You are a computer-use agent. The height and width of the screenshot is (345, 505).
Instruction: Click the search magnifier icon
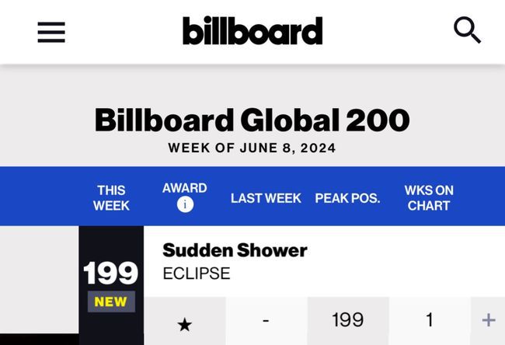[x=467, y=31]
